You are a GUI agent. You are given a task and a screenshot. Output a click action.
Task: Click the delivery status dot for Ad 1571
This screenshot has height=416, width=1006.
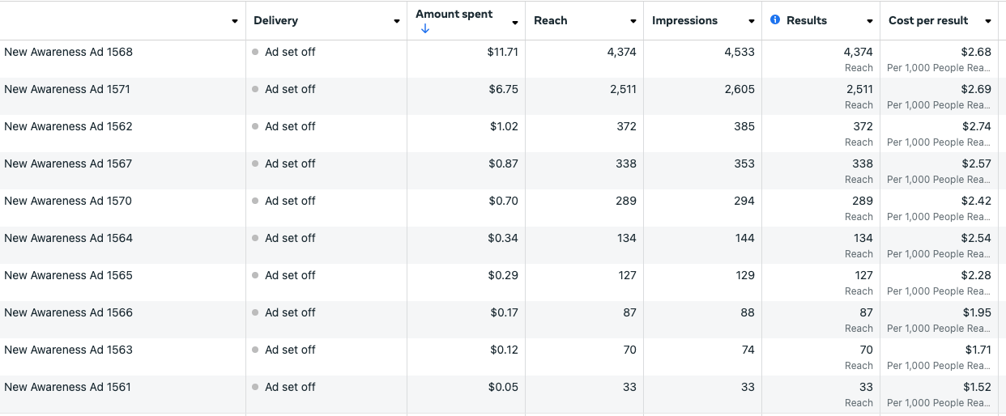pyautogui.click(x=255, y=89)
